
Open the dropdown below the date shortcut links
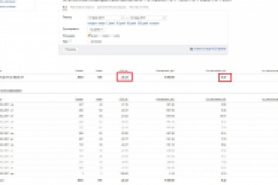pyautogui.click(x=97, y=29)
